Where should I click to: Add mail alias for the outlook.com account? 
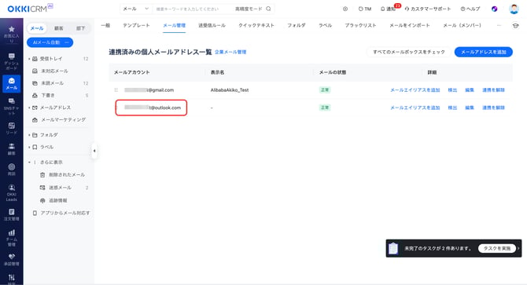coord(415,108)
